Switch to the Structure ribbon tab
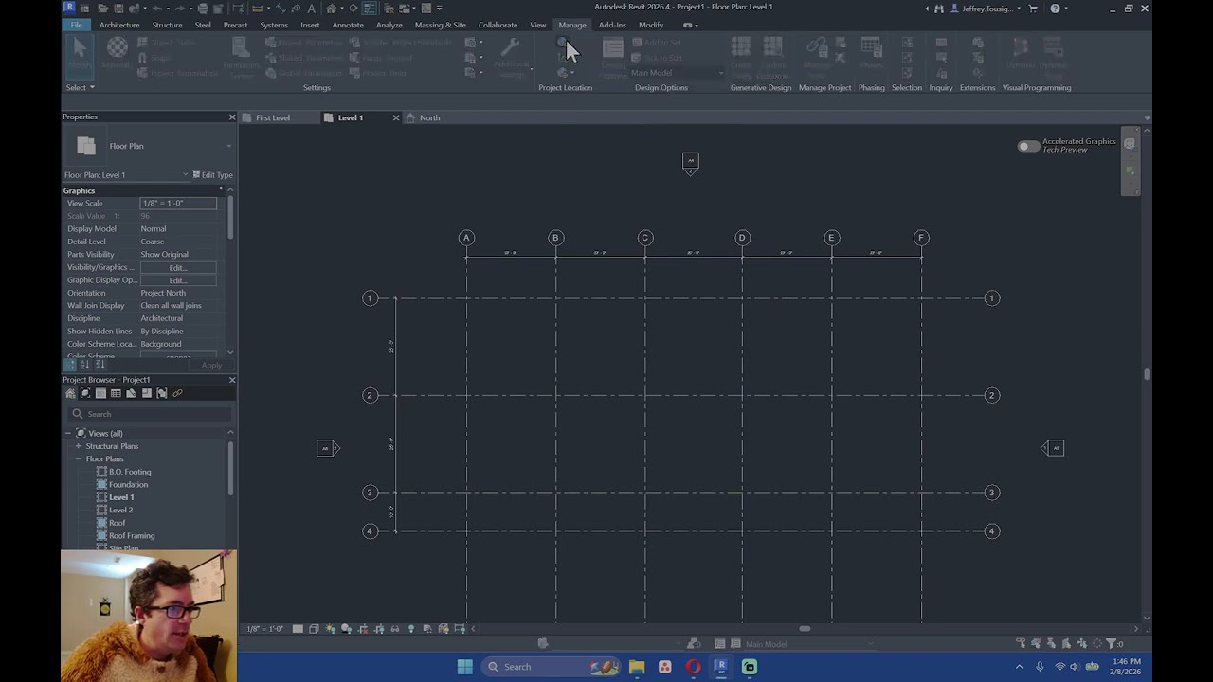Screen dimensions: 1213x682 pyautogui.click(x=167, y=25)
